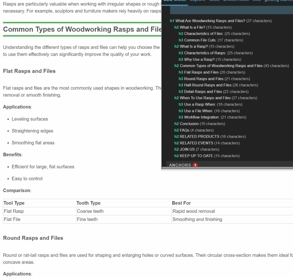Screen dimensions: 293x278
Task: Select h1 'What Are Woodworking Rasps and Files?' row
Action: [221, 21]
